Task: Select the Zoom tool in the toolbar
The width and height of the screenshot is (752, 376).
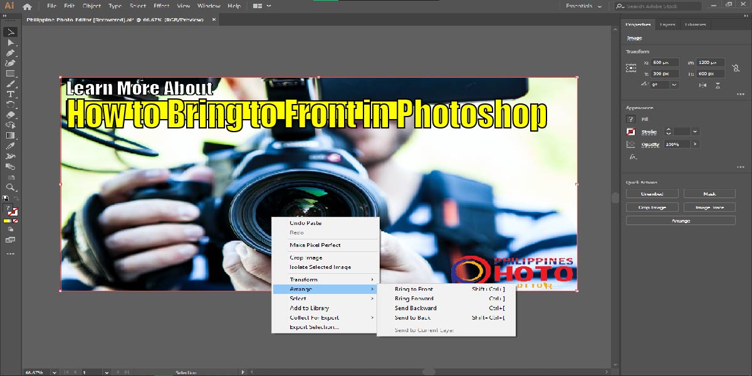Action: click(10, 186)
